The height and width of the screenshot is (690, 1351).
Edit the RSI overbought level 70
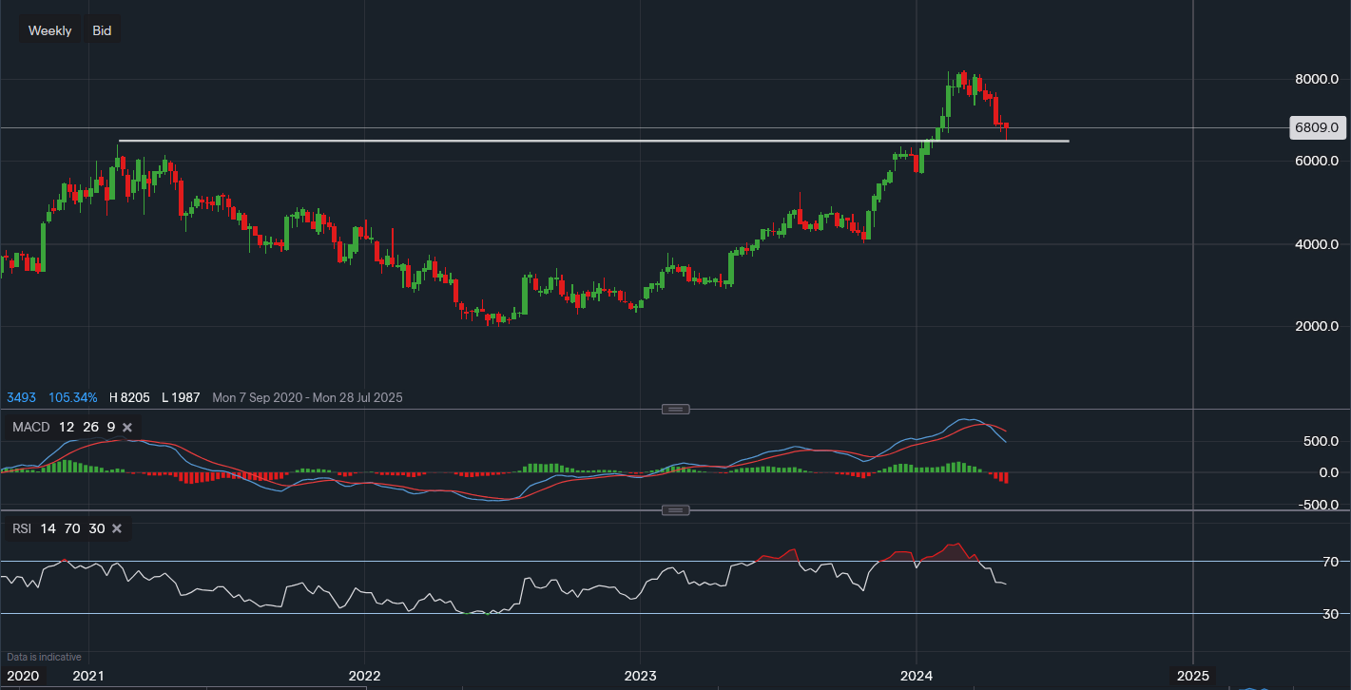click(73, 529)
